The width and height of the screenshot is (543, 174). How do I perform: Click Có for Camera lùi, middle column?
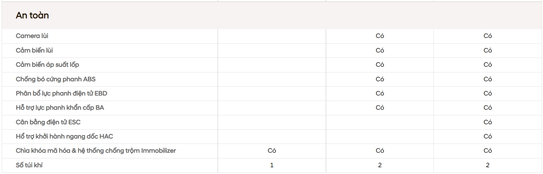380,36
